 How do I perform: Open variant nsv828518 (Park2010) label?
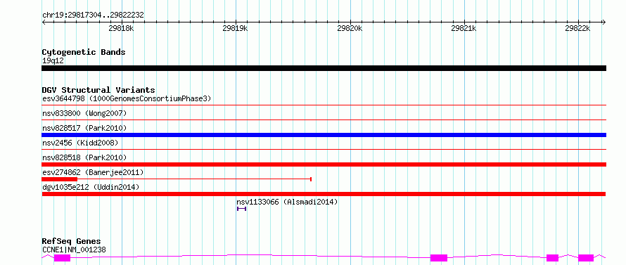pyautogui.click(x=84, y=157)
